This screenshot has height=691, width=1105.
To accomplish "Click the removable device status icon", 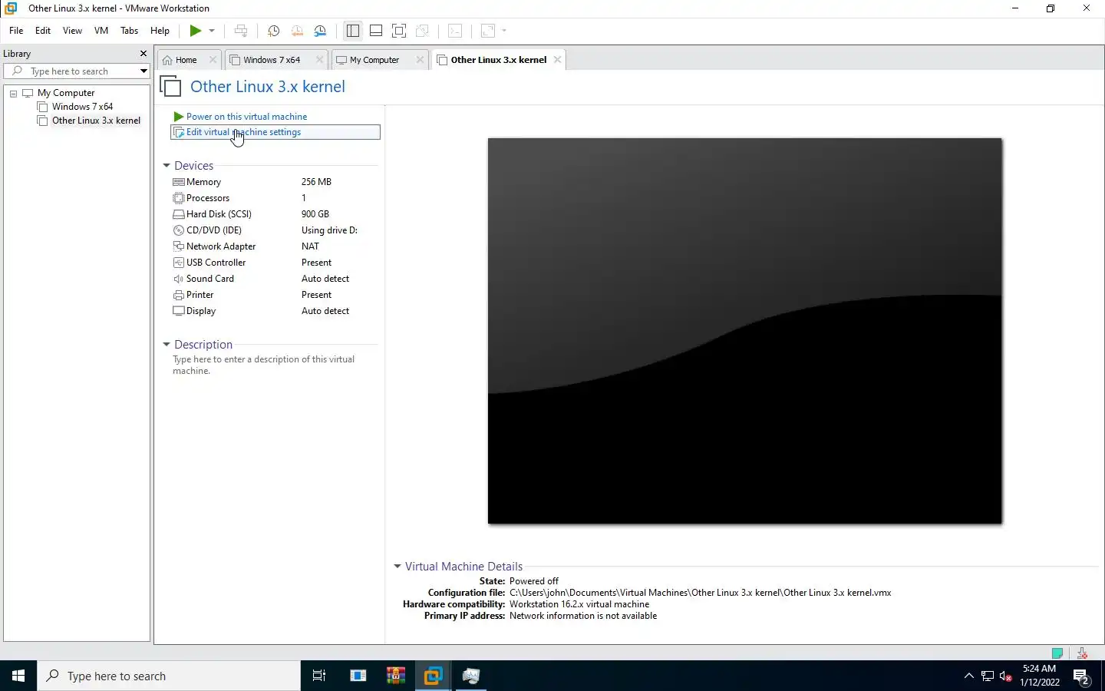I will tap(1082, 653).
